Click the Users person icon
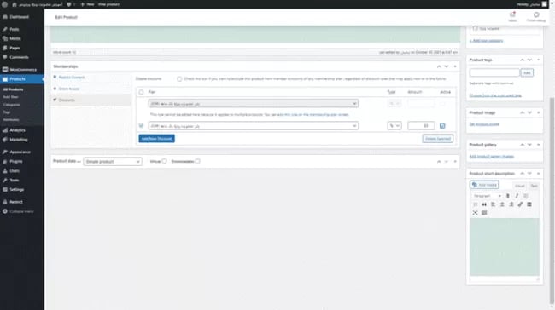Viewport: 555px width, 310px height. pyautogui.click(x=5, y=171)
